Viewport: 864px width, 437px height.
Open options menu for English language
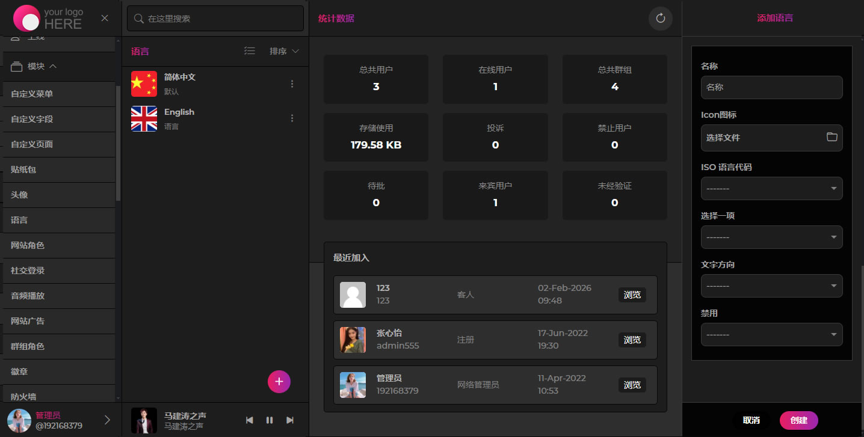(x=292, y=118)
